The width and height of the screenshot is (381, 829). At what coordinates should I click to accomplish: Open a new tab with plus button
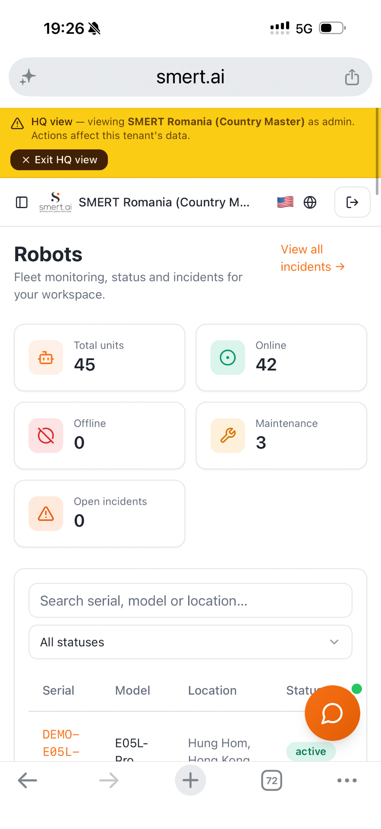pyautogui.click(x=190, y=780)
